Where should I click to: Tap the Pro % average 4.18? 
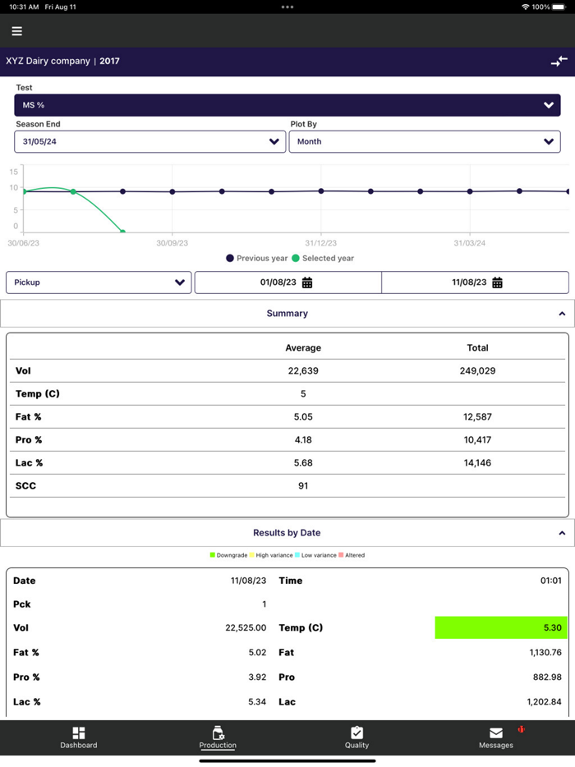click(x=303, y=440)
